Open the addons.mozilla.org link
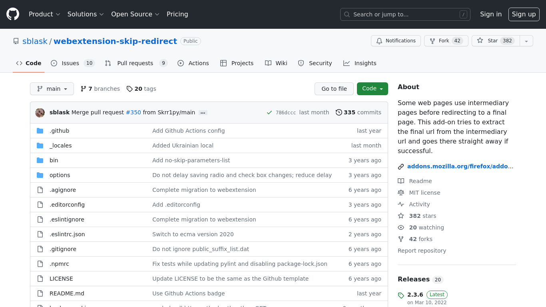 [460, 167]
